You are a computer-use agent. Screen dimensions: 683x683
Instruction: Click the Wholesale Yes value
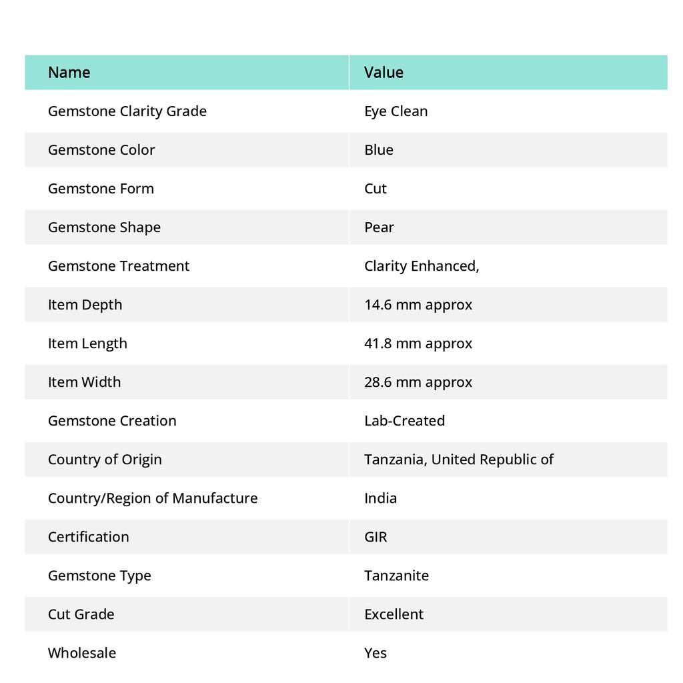376,652
